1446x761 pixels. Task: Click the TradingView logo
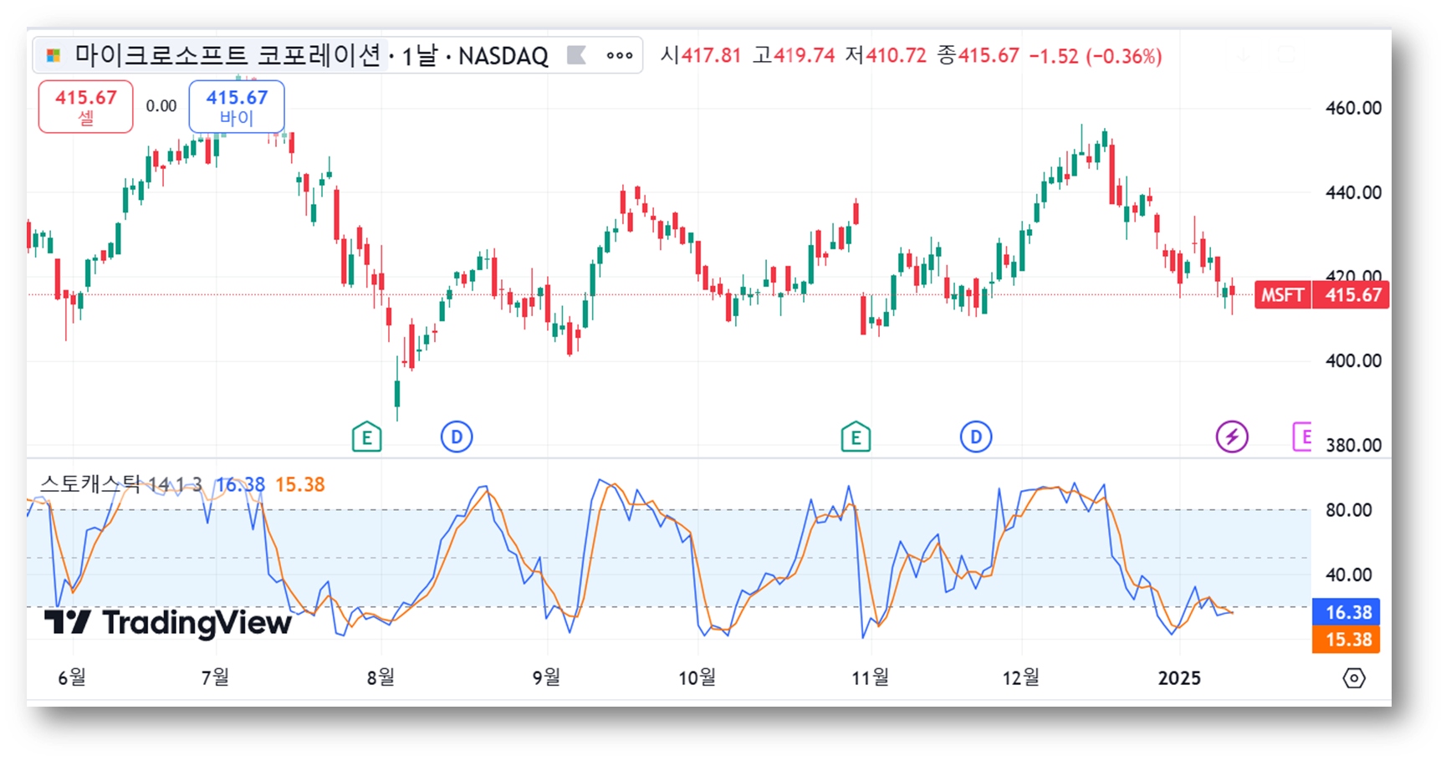pos(168,623)
